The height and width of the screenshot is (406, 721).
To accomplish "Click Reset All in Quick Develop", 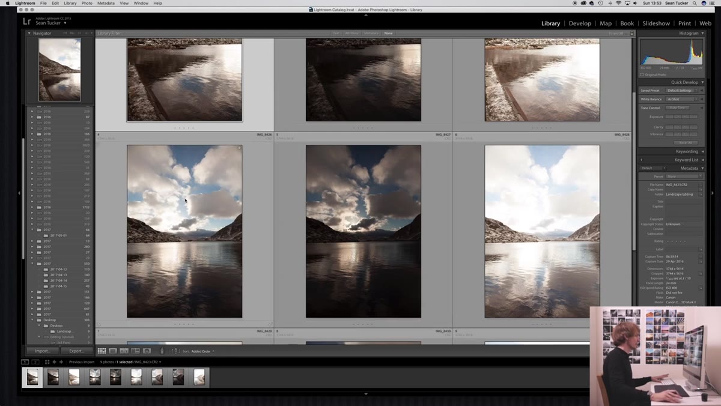I will coord(686,142).
